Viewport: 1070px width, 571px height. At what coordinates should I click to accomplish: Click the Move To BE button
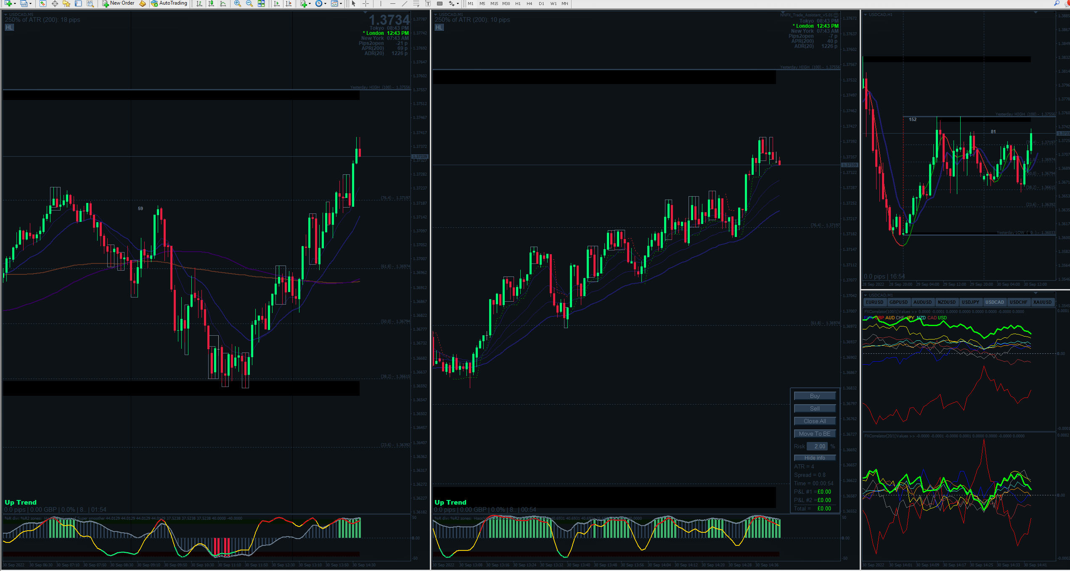814,434
